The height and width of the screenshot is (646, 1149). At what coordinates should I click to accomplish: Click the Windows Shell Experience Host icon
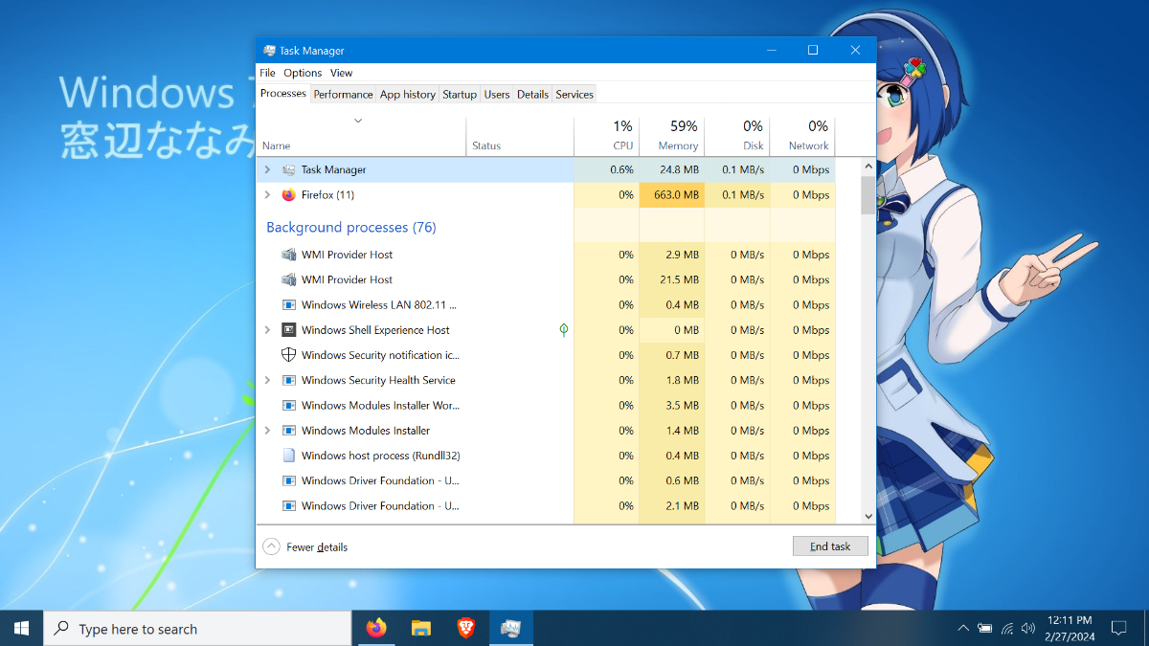pyautogui.click(x=289, y=330)
